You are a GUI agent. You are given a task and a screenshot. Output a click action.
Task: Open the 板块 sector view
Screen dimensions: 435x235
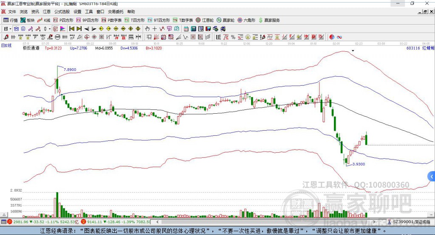click(27, 20)
